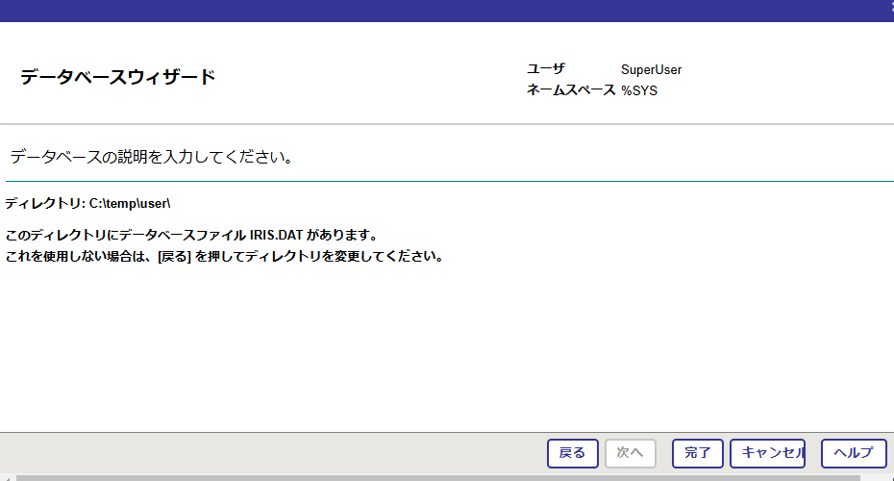Click the データベースの説明を入力してください text
Viewport: 894px width, 481px height.
152,157
